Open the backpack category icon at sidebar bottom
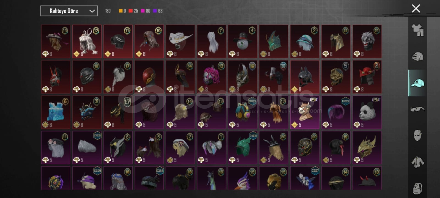 (417, 188)
